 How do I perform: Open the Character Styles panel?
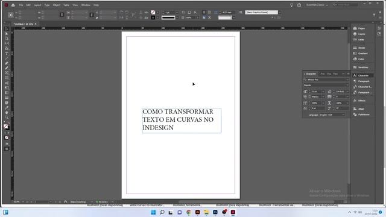click(362, 87)
